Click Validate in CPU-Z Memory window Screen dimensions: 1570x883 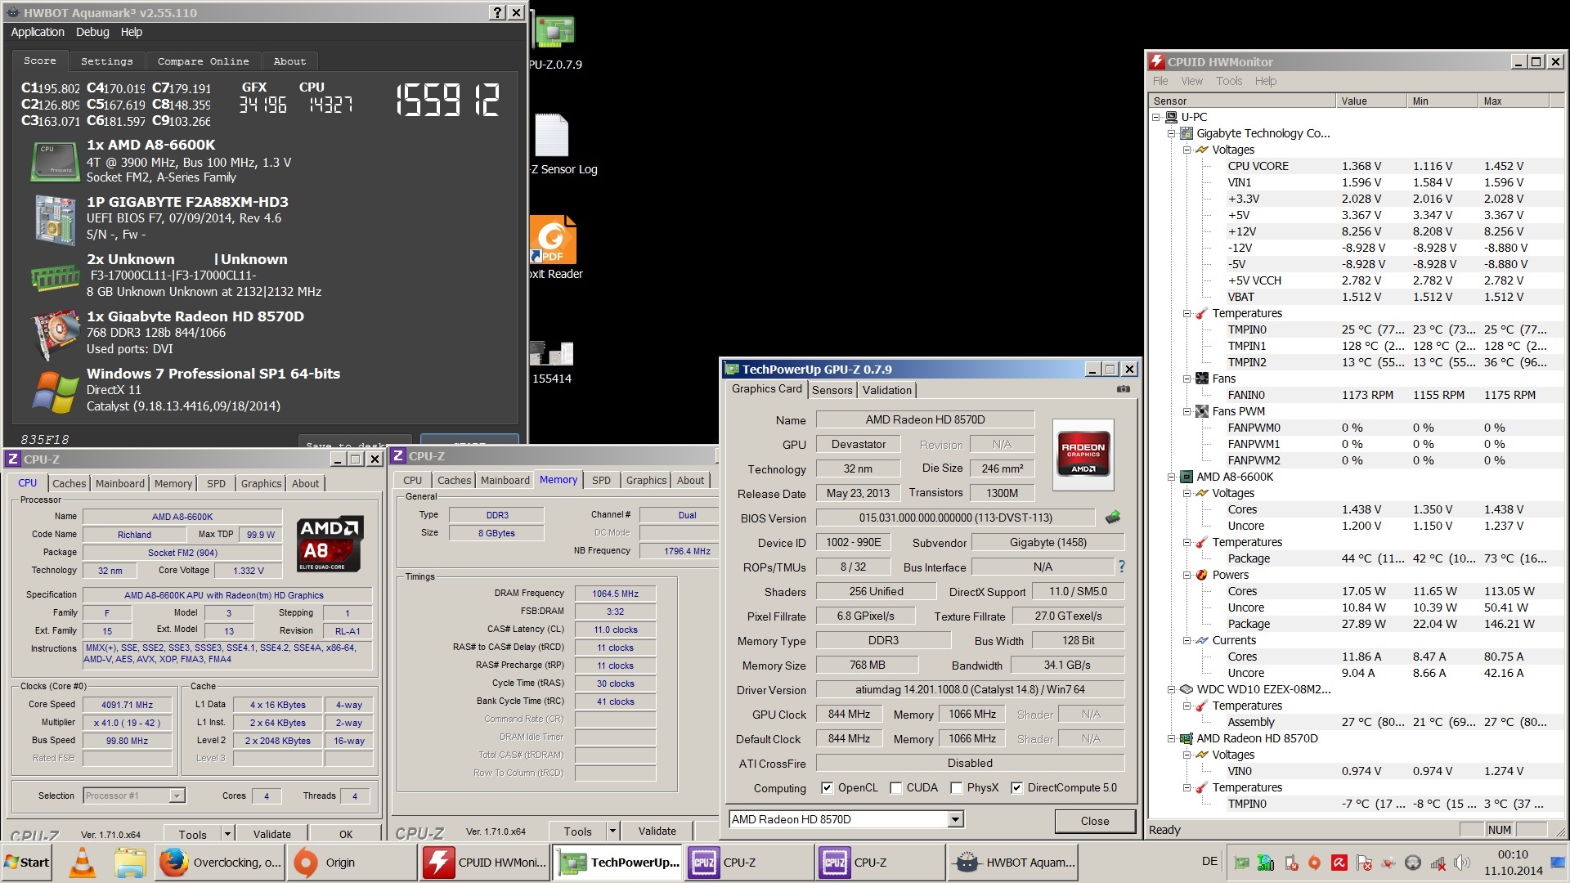click(x=657, y=831)
